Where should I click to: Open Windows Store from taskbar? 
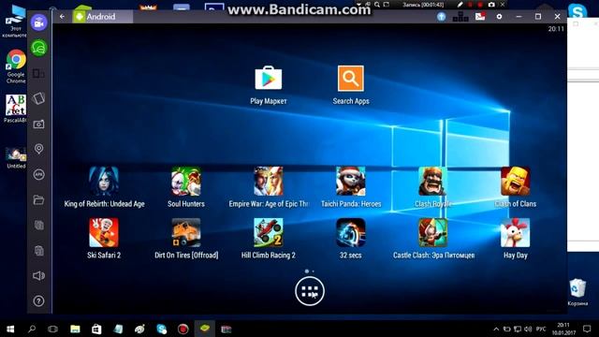[96, 329]
